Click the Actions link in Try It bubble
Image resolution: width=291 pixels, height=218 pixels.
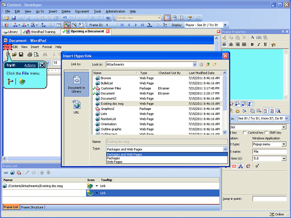pos(30,65)
